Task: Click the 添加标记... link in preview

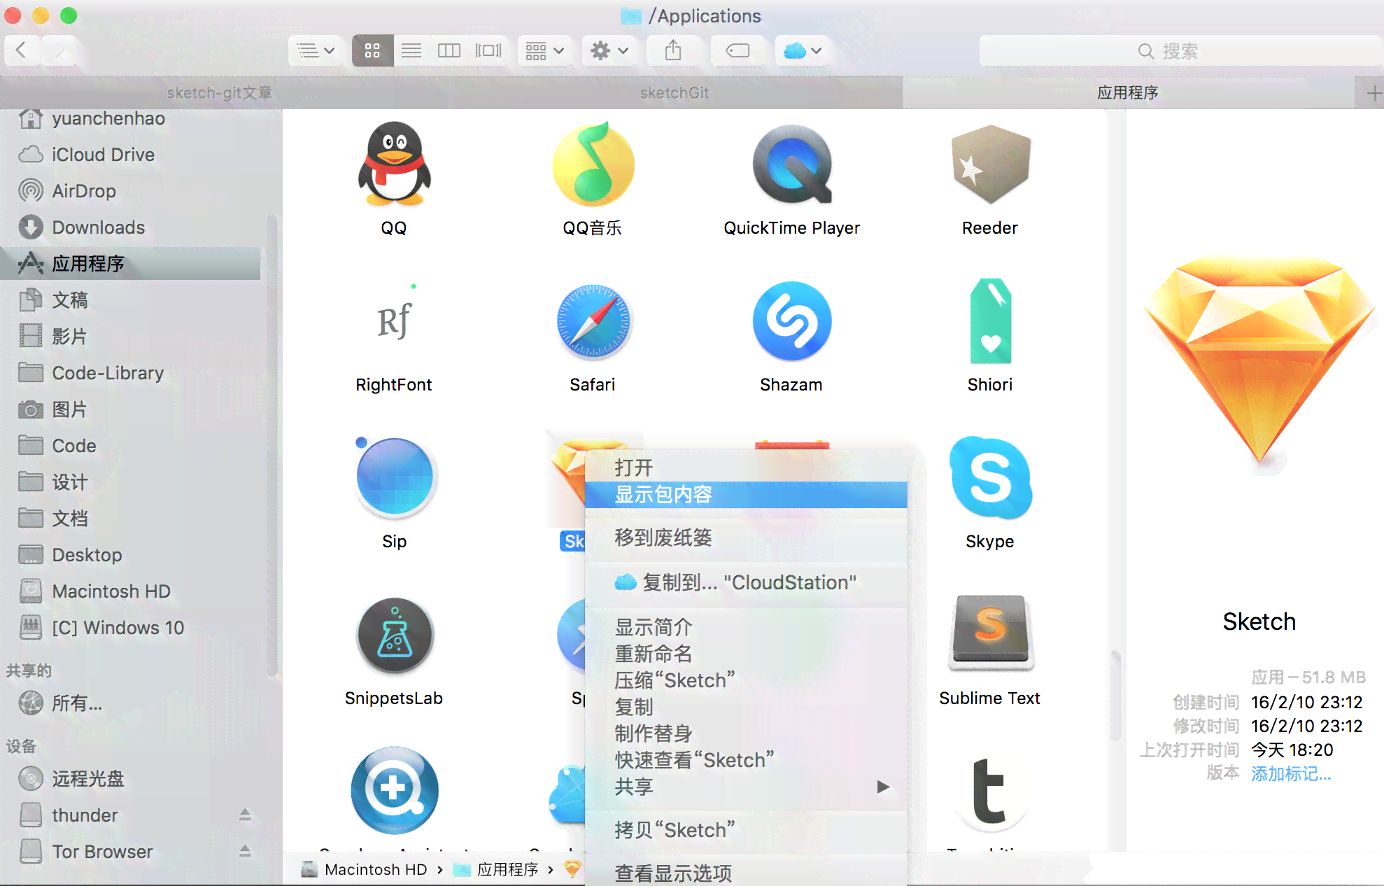Action: point(1291,773)
